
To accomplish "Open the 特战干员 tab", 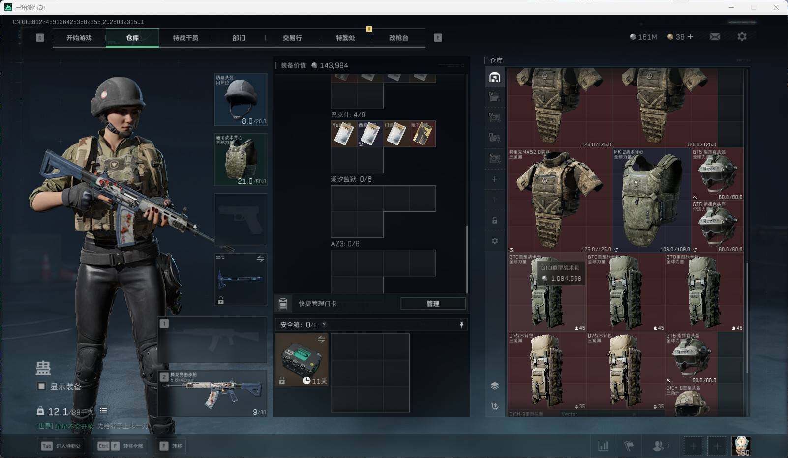I will click(185, 38).
